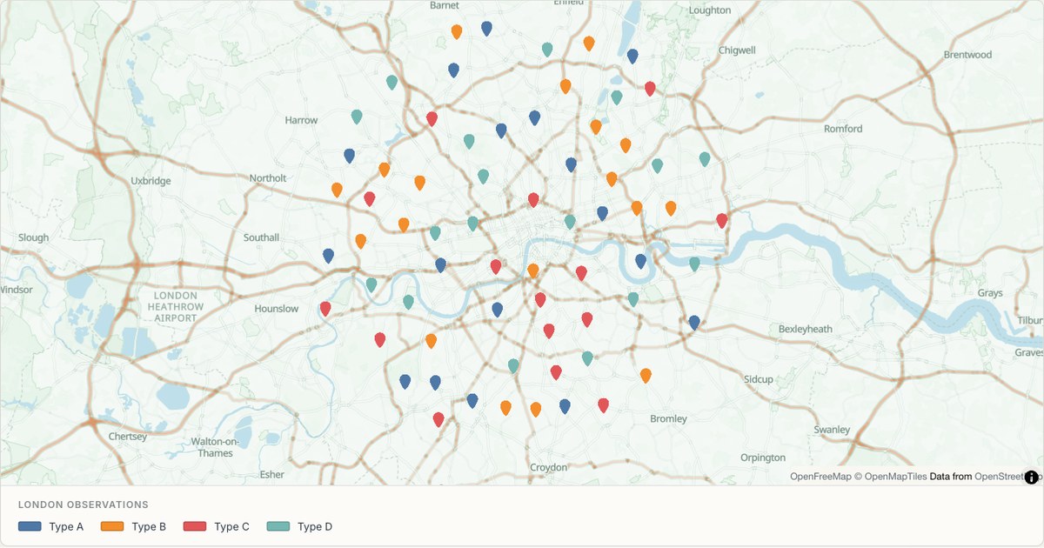Click the southernmost red marker on the map

click(438, 419)
